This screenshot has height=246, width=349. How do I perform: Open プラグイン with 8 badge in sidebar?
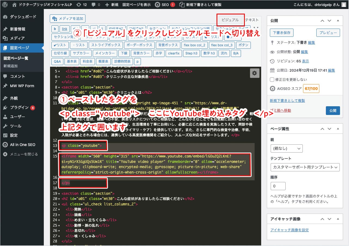click(22, 108)
